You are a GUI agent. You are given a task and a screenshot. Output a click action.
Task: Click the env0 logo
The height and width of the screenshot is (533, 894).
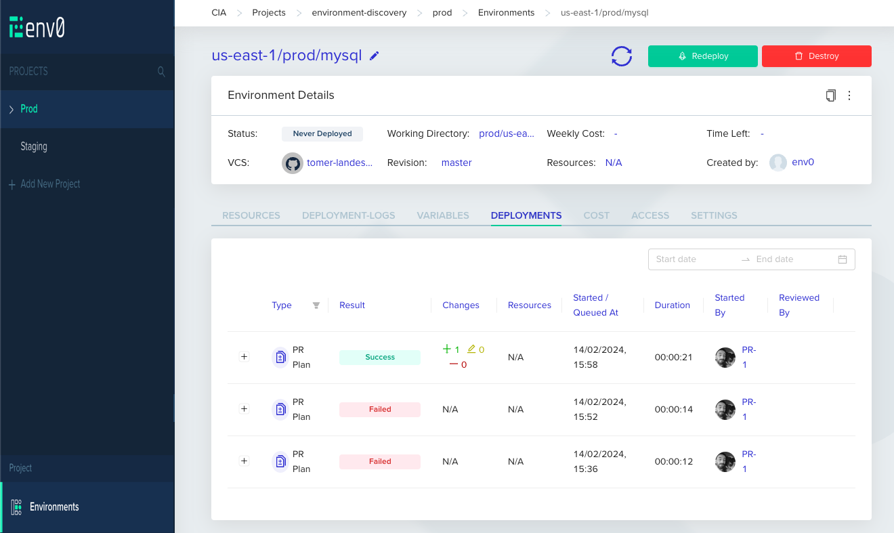coord(37,26)
